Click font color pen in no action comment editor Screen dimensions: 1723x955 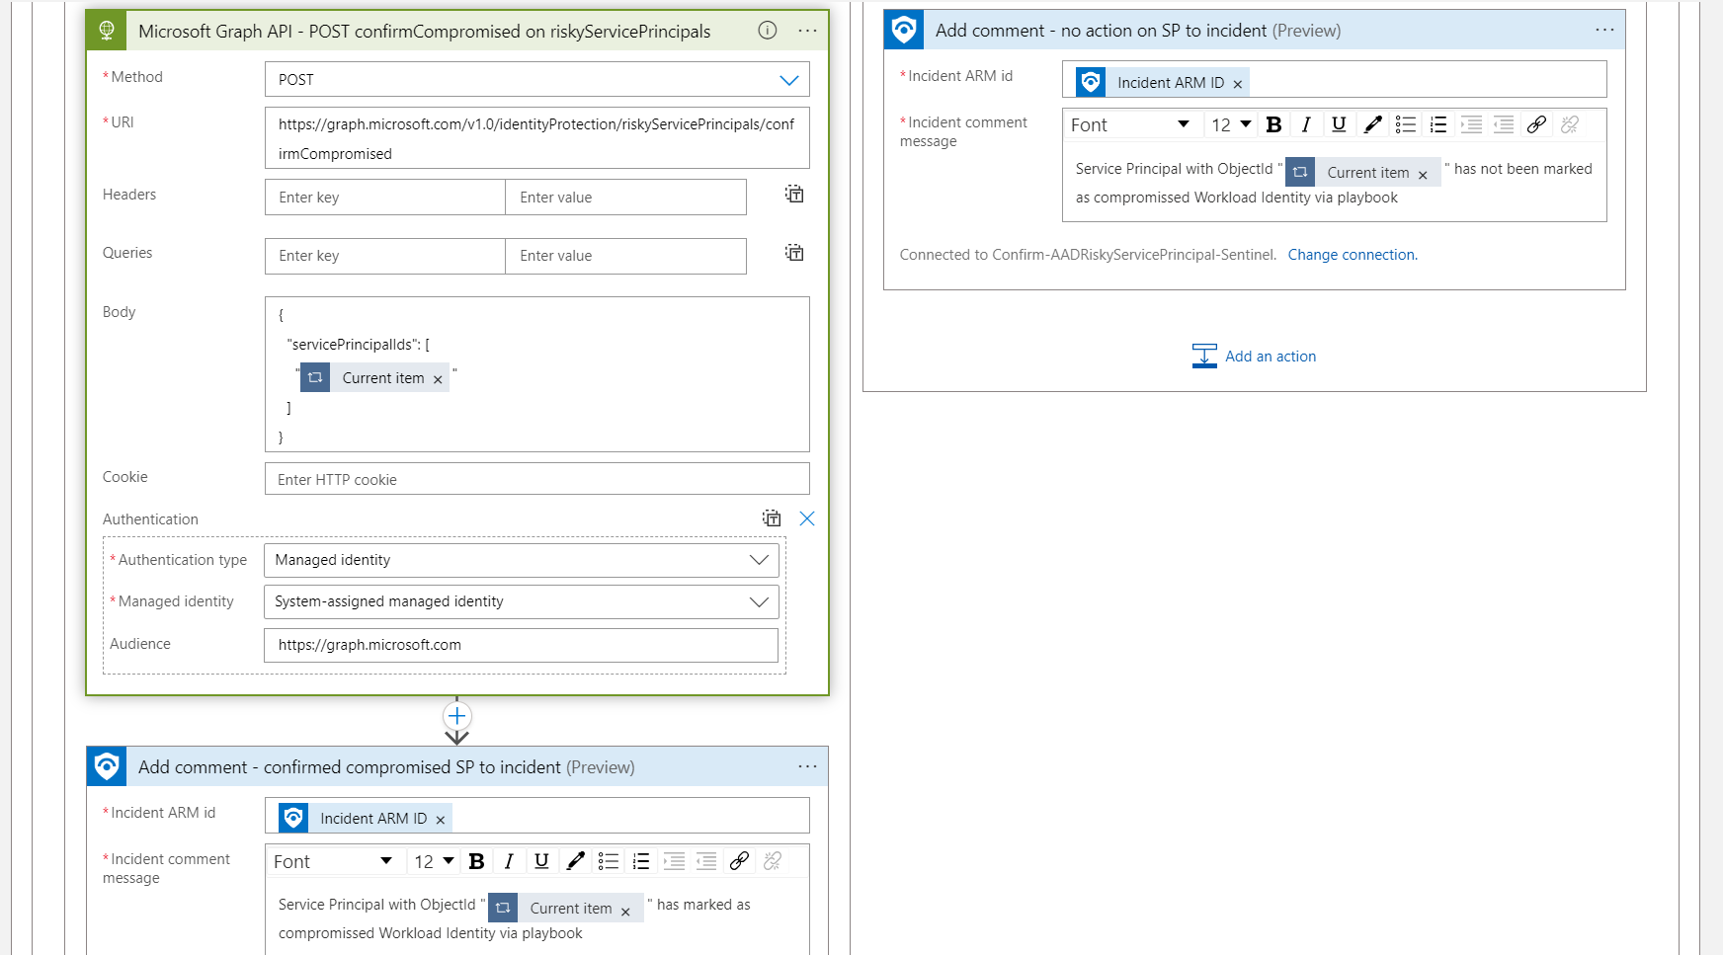1372,124
